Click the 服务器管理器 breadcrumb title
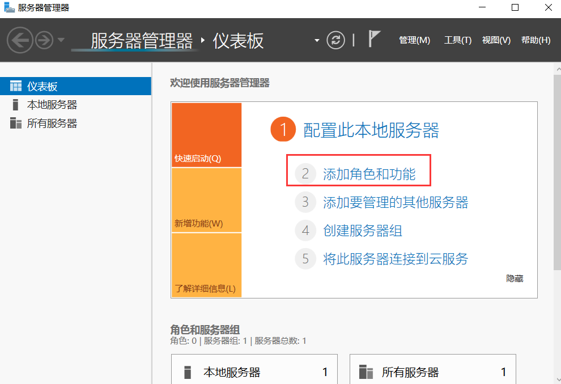 tap(142, 41)
